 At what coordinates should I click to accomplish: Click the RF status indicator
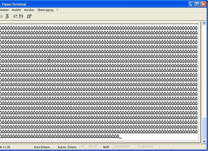click(x=83, y=146)
